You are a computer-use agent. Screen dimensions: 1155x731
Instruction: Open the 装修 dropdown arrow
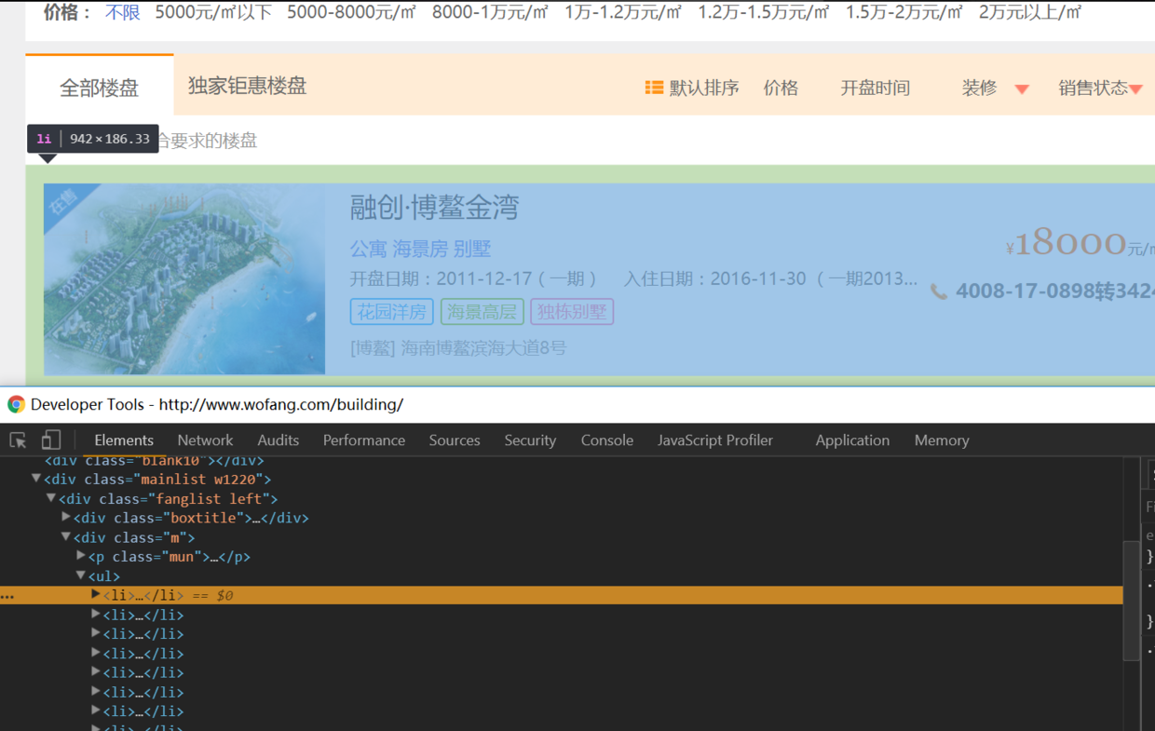point(1022,89)
